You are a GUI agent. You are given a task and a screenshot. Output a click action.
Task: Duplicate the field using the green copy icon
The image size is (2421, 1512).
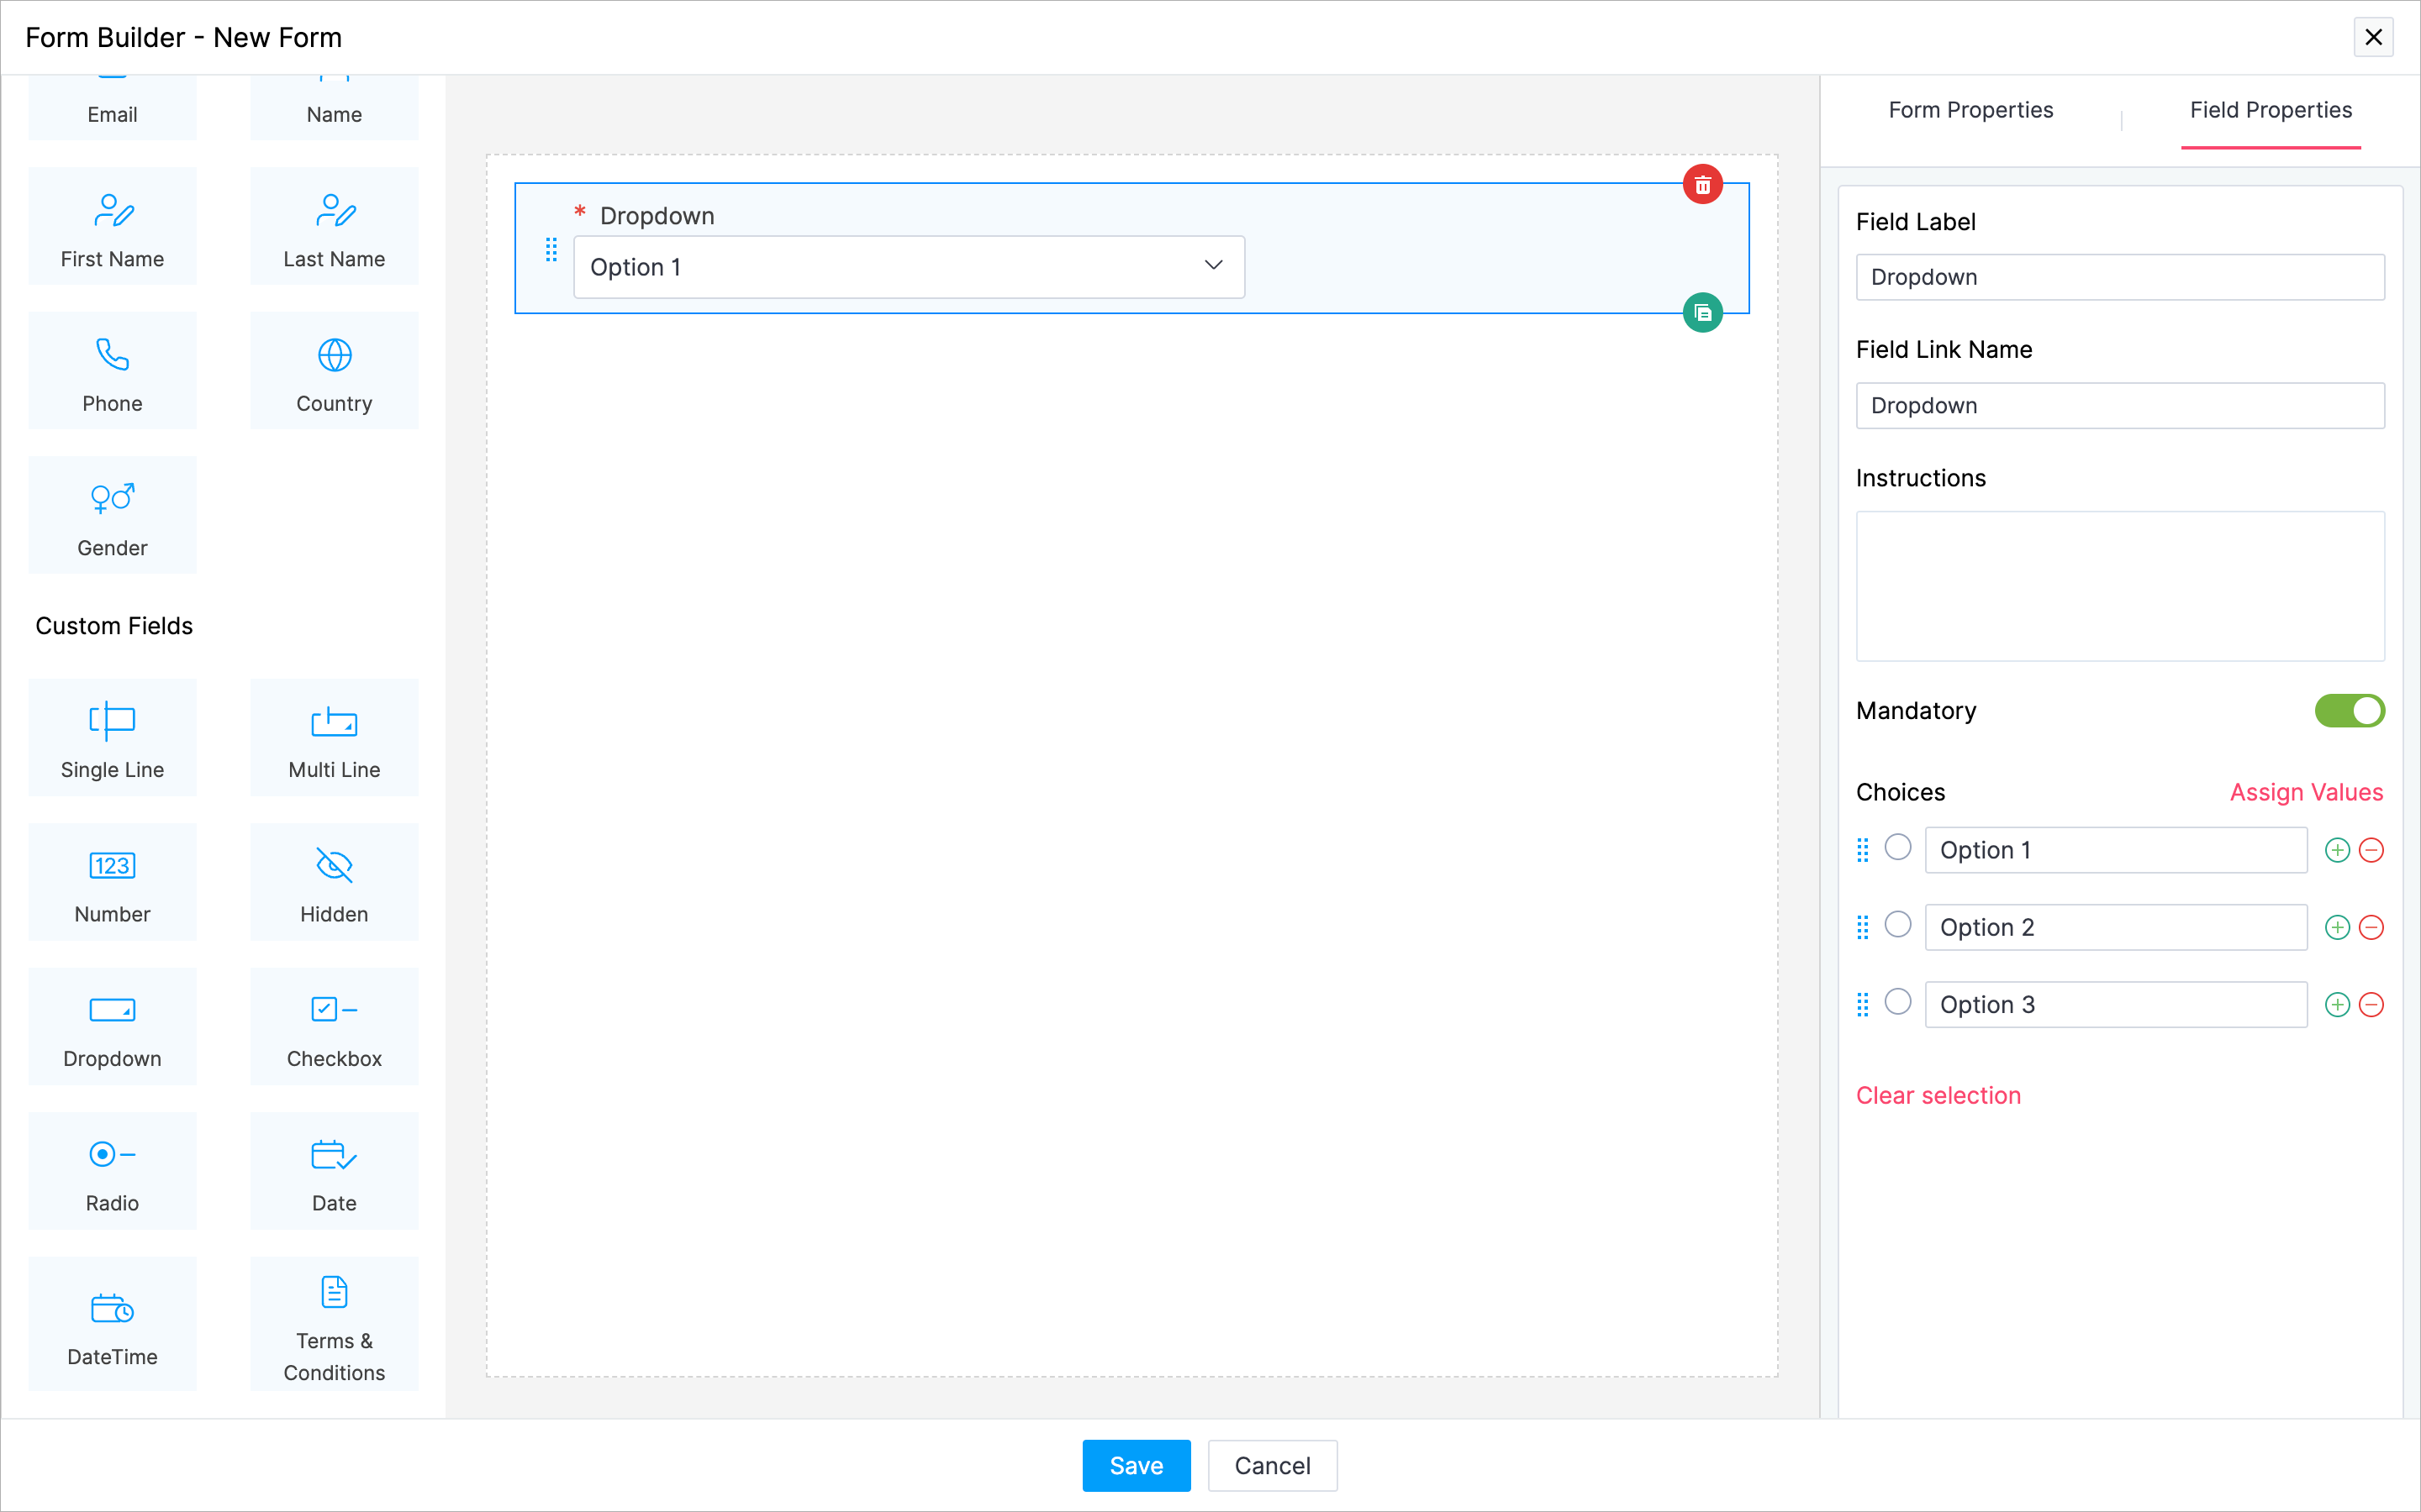(1701, 313)
